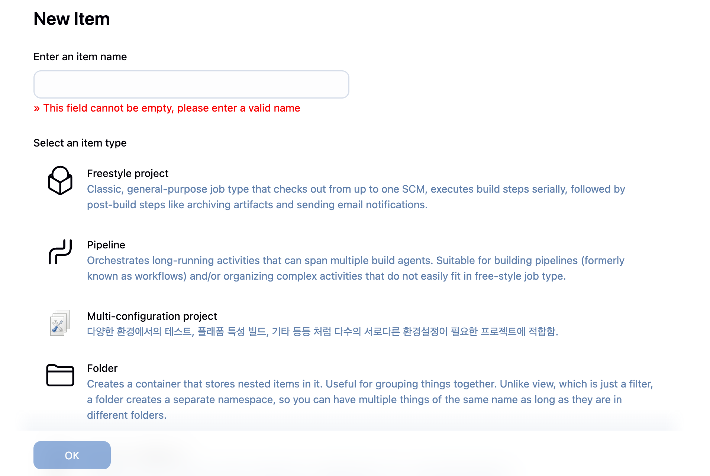710x476 pixels.
Task: Click the 'New Item' page heading
Action: click(72, 19)
